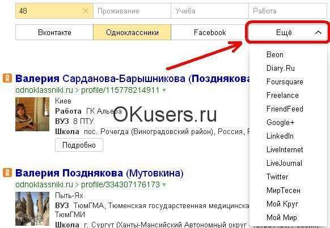Focus the Проживание input field
Image resolution: width=330 pixels, height=228 pixels.
[132, 11]
